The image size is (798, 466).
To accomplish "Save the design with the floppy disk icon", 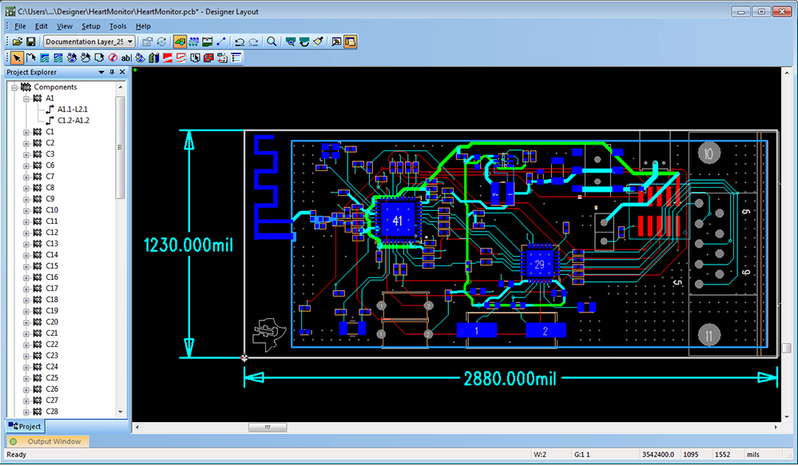I will [30, 42].
